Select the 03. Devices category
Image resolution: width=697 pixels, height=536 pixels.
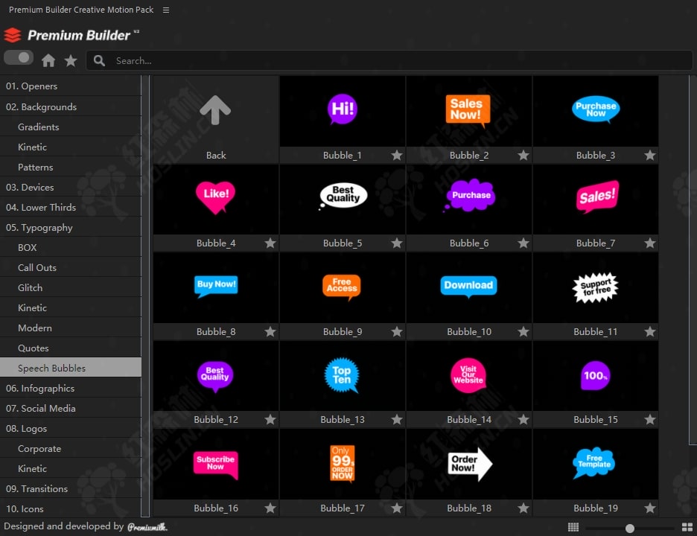[71, 187]
